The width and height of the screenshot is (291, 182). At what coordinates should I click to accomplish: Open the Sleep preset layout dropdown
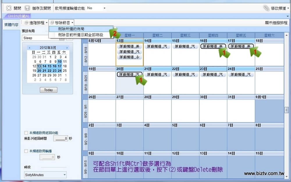click(62, 38)
